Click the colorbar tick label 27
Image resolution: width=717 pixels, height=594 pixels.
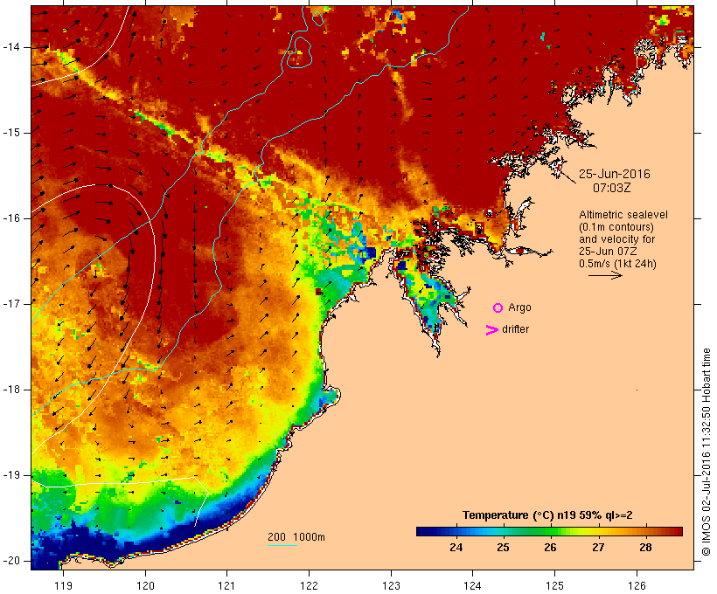tap(598, 548)
